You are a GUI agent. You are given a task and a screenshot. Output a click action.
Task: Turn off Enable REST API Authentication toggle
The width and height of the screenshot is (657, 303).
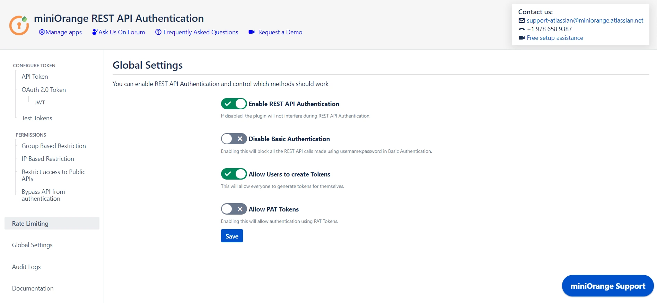click(x=234, y=104)
